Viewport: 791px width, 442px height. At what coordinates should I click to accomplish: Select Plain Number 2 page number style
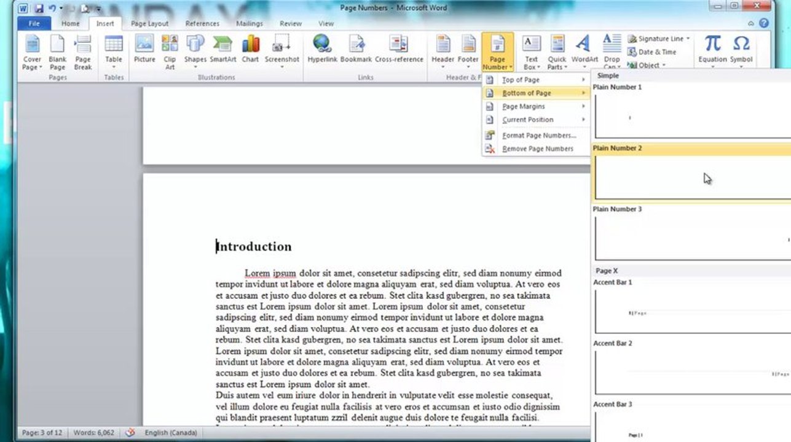point(691,173)
